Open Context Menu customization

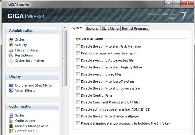pyautogui.click(x=26, y=131)
